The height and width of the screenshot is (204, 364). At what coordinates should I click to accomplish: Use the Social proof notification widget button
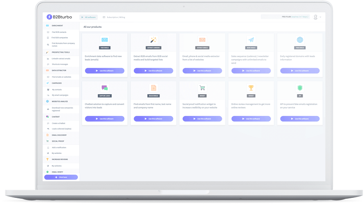[202, 119]
